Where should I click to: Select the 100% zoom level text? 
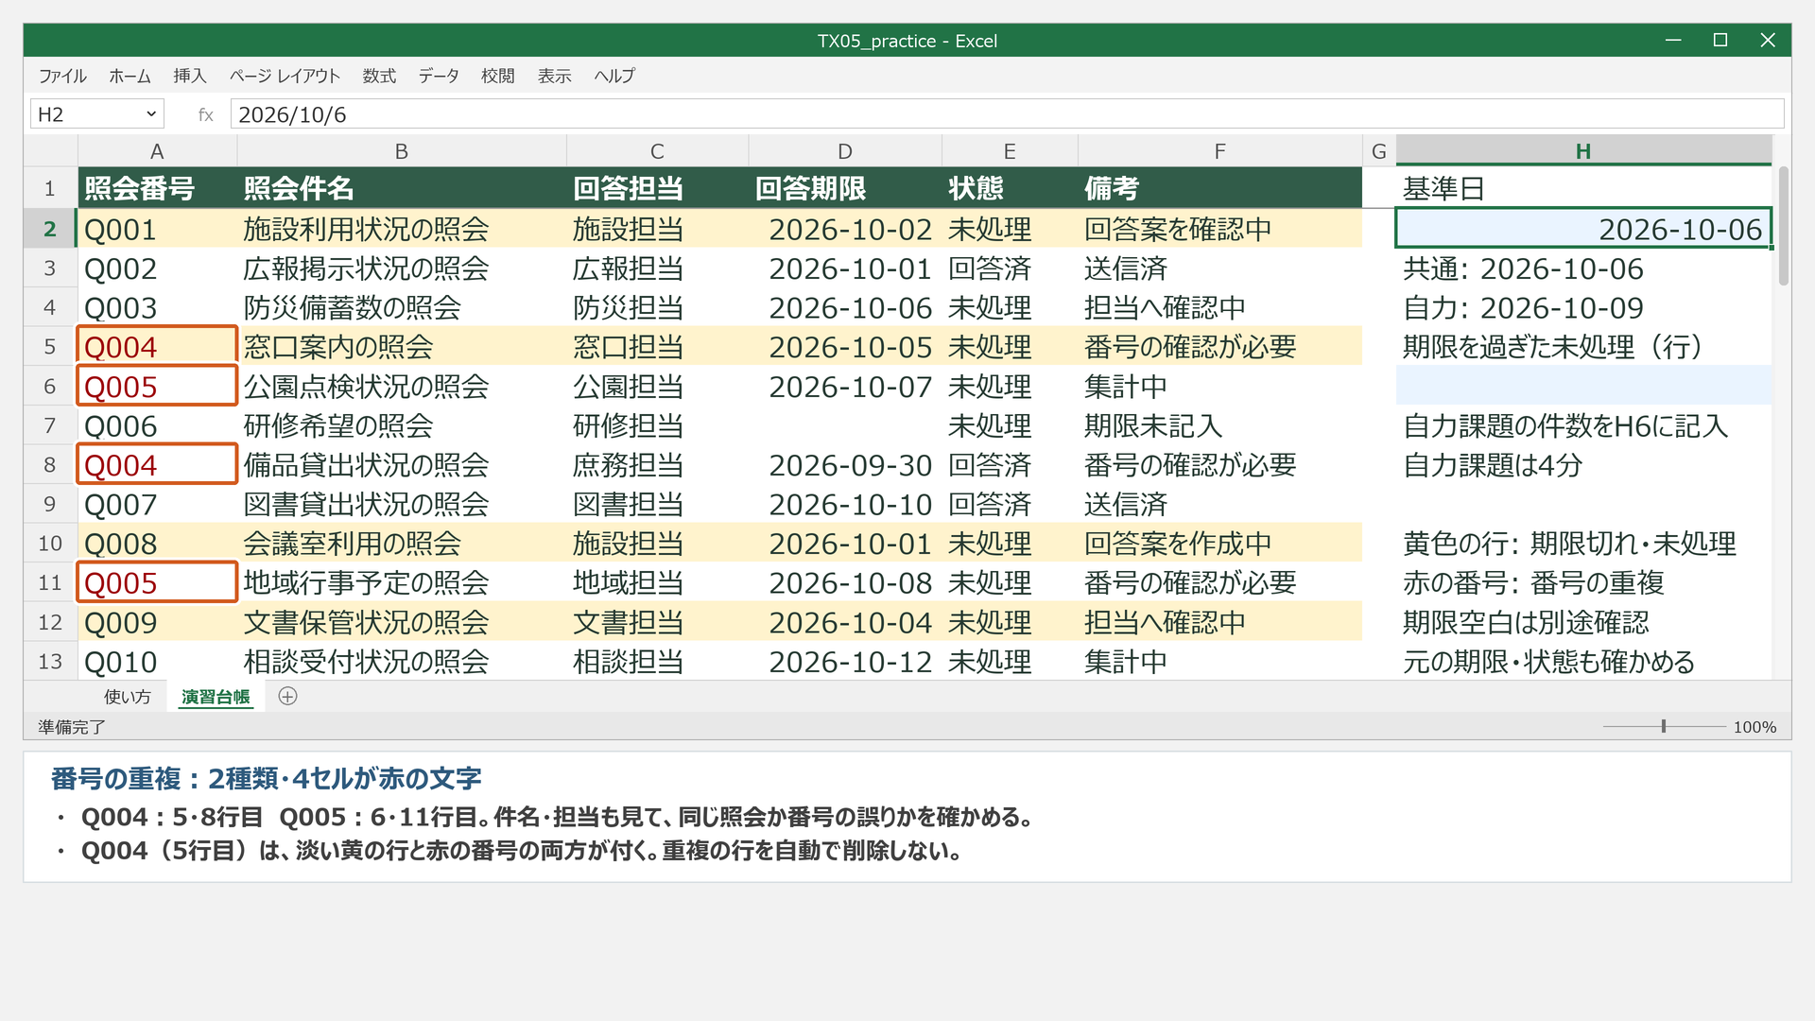[x=1754, y=727]
